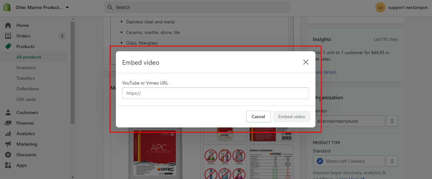Image resolution: width=432 pixels, height=179 pixels.
Task: Click 'Stainless steel and metal' text
Action: pyautogui.click(x=150, y=22)
